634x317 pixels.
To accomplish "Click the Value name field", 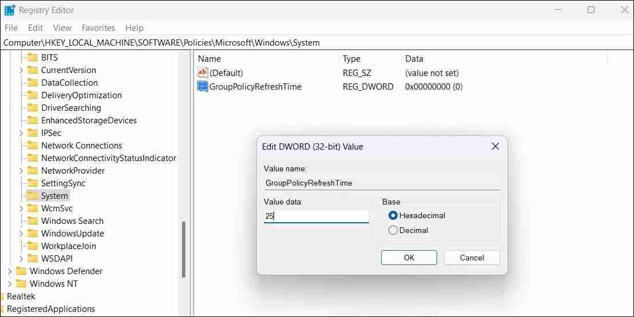I will 382,183.
